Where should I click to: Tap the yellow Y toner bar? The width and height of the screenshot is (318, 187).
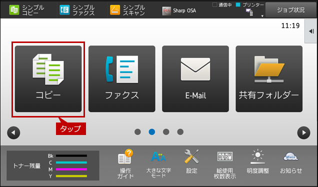tap(71, 176)
